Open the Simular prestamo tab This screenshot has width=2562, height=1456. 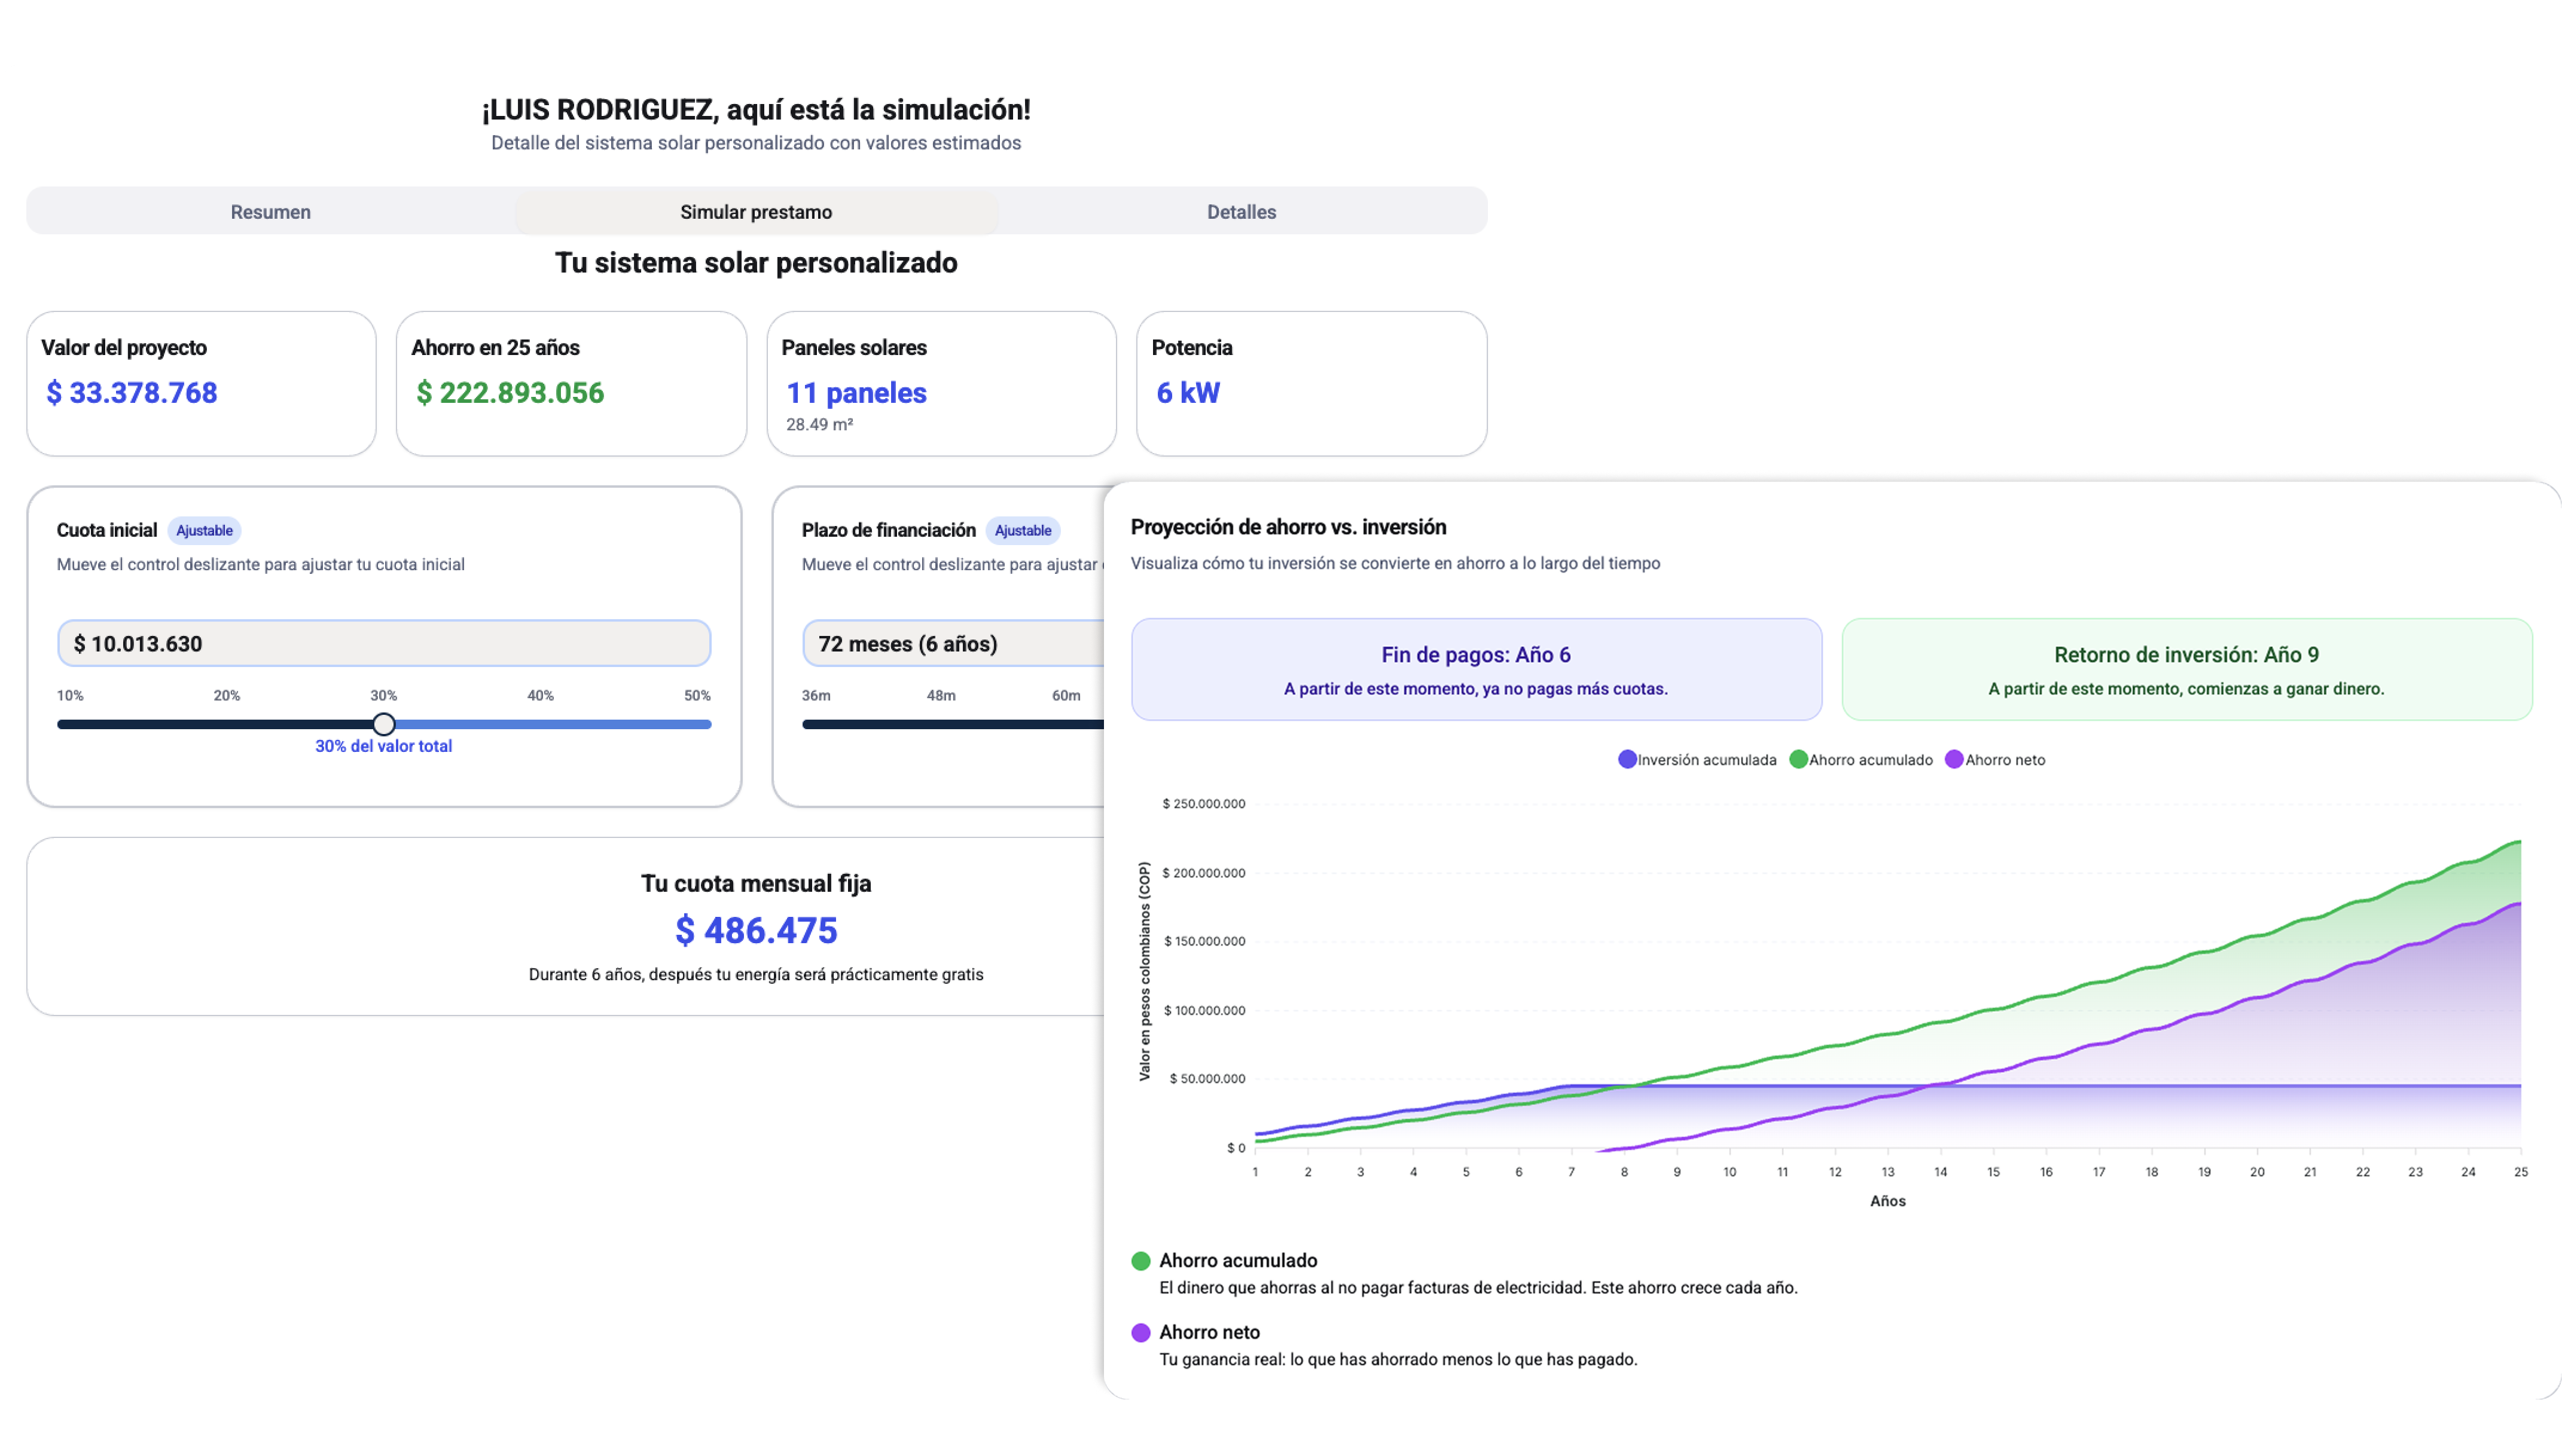coord(755,212)
